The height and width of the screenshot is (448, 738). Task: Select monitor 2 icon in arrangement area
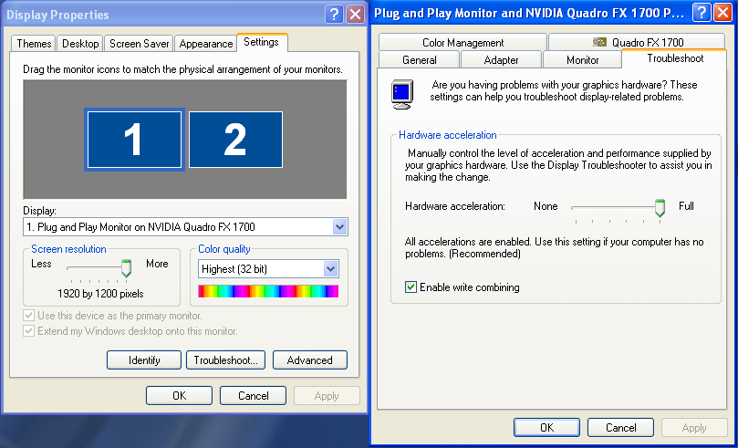(235, 140)
